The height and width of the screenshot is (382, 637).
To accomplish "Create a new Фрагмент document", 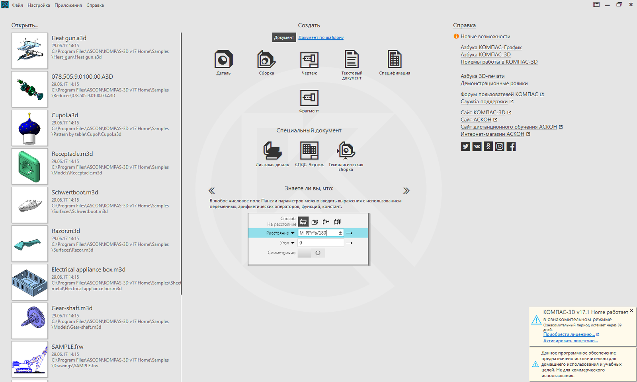I will [309, 98].
